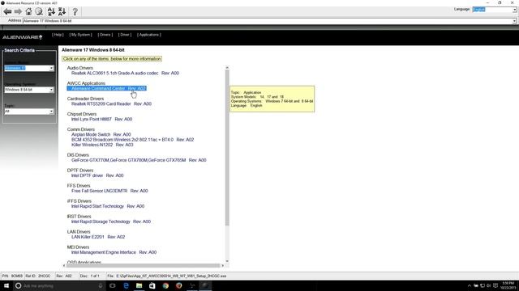This screenshot has height=291, width=519.
Task: Open the Action Center notification icon
Action: point(495,285)
